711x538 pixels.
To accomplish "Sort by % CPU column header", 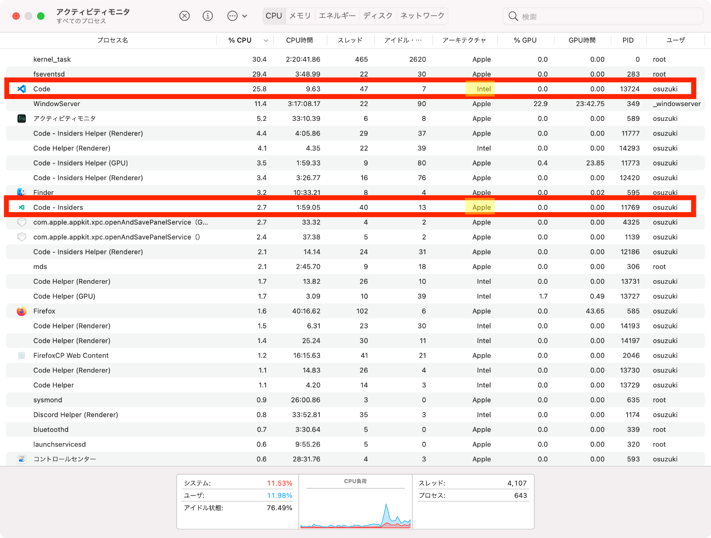I will [240, 40].
